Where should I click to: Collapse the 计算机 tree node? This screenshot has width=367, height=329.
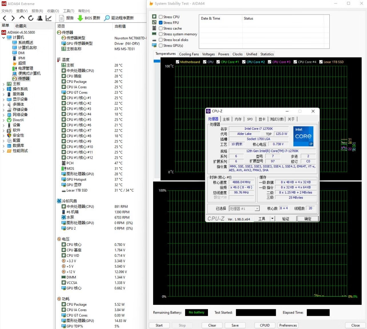[x=3, y=37]
